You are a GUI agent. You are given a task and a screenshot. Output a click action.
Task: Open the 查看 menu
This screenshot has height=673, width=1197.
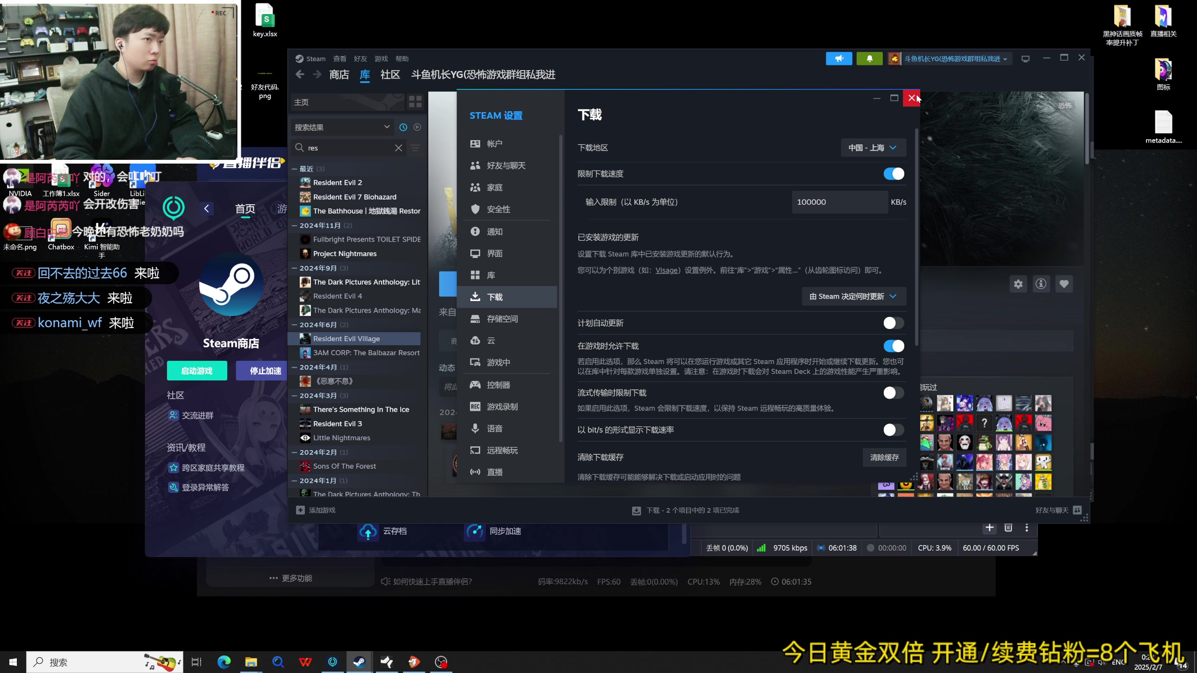[339, 58]
